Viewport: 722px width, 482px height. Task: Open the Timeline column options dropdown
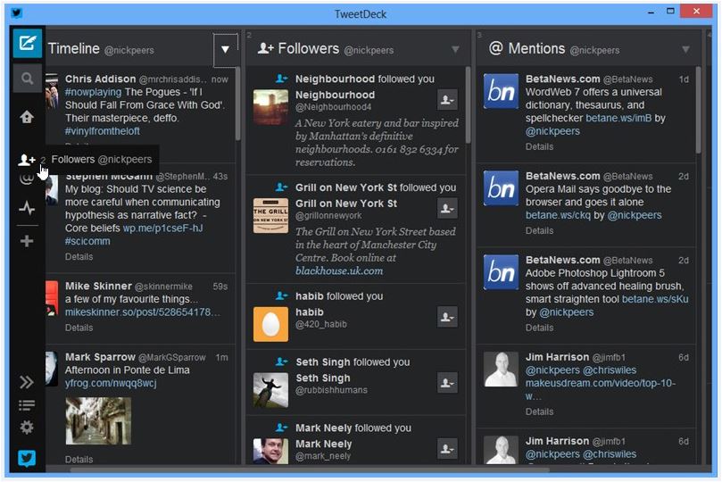point(225,49)
